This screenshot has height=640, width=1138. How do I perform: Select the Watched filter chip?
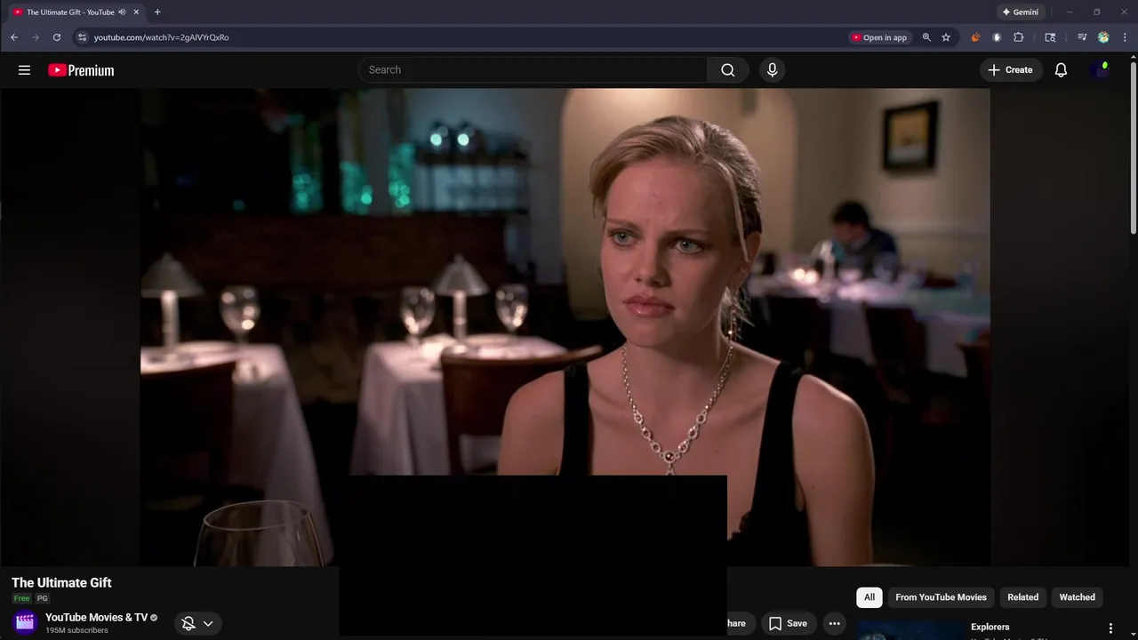tap(1077, 597)
